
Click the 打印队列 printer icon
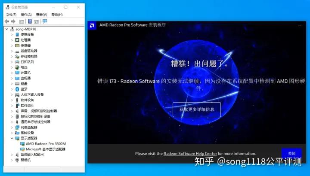(x=17, y=62)
